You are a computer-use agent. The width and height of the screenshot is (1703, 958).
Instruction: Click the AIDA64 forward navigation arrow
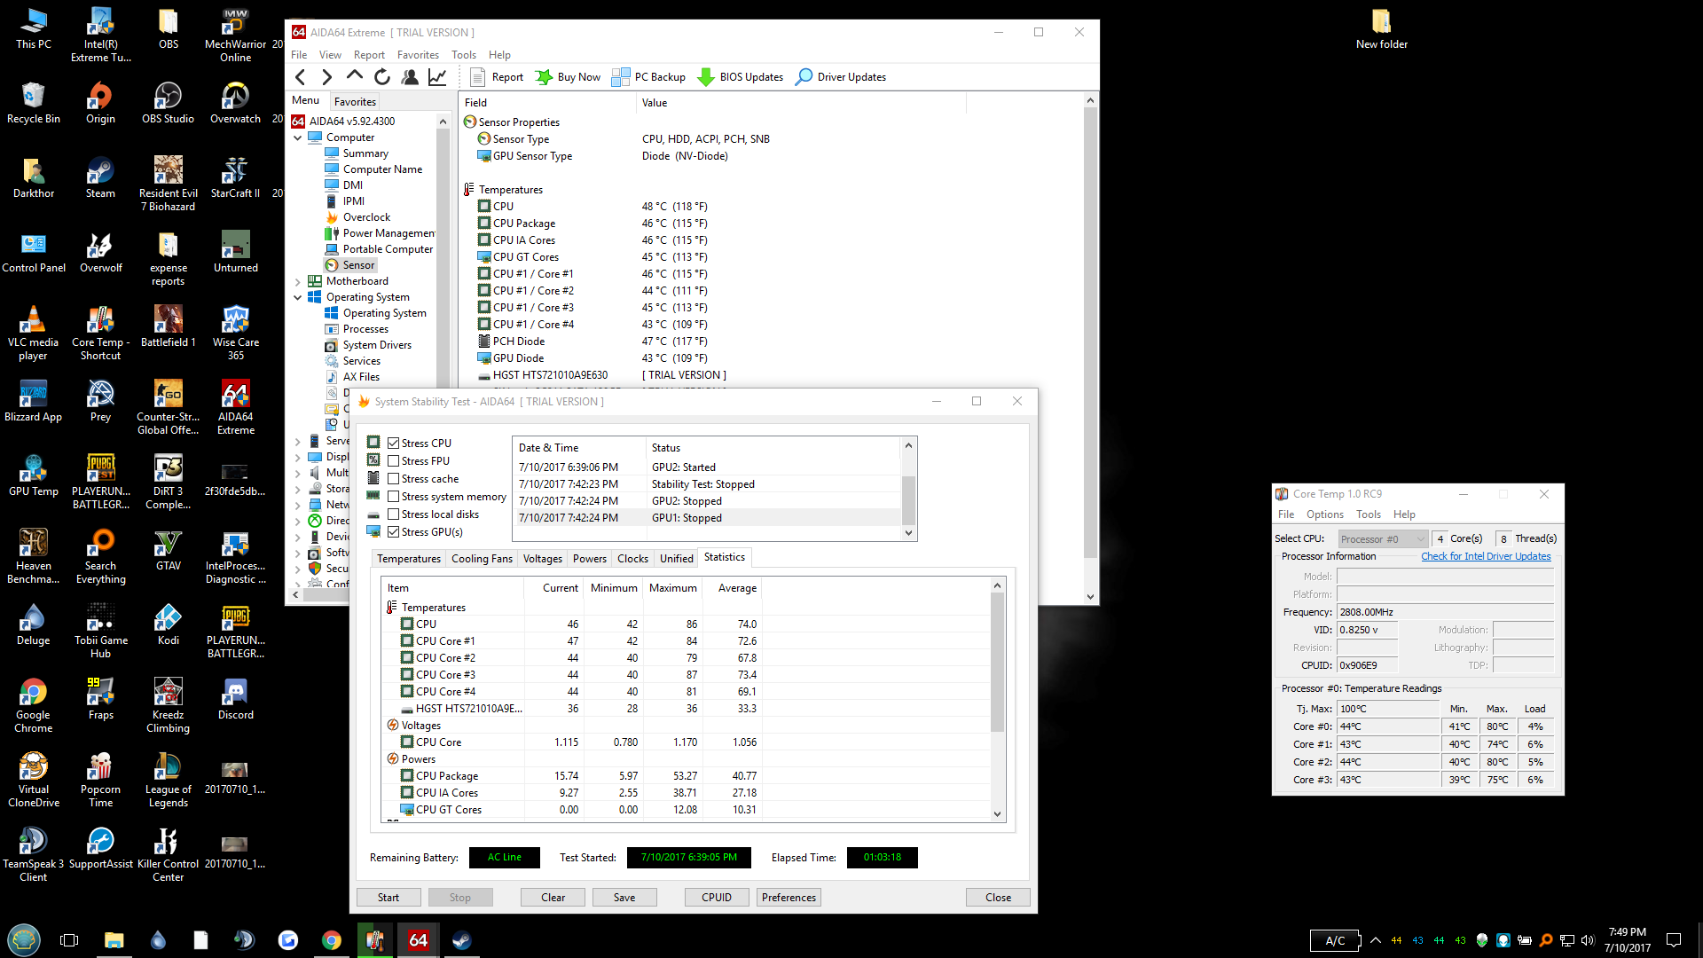point(327,77)
